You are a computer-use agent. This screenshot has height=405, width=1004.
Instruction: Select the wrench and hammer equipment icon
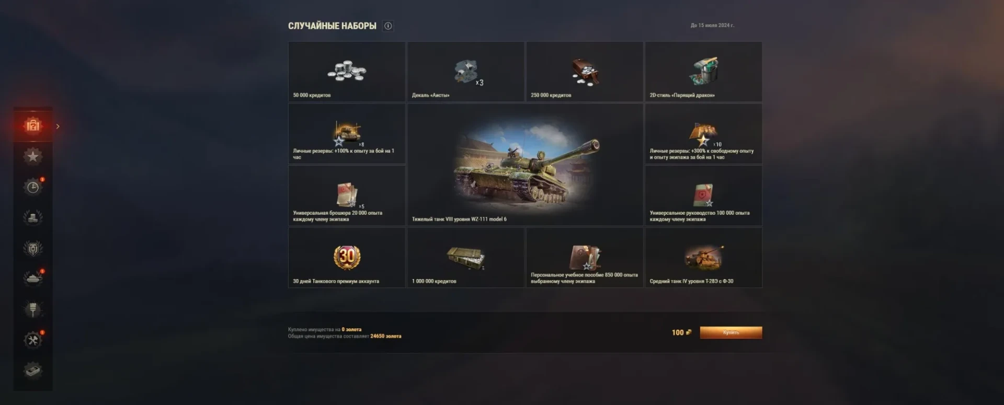coord(33,340)
